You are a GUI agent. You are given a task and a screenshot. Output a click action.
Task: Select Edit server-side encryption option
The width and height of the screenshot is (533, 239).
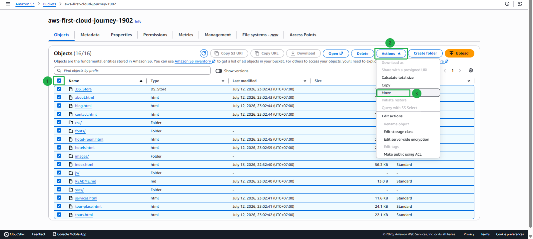[x=408, y=139]
